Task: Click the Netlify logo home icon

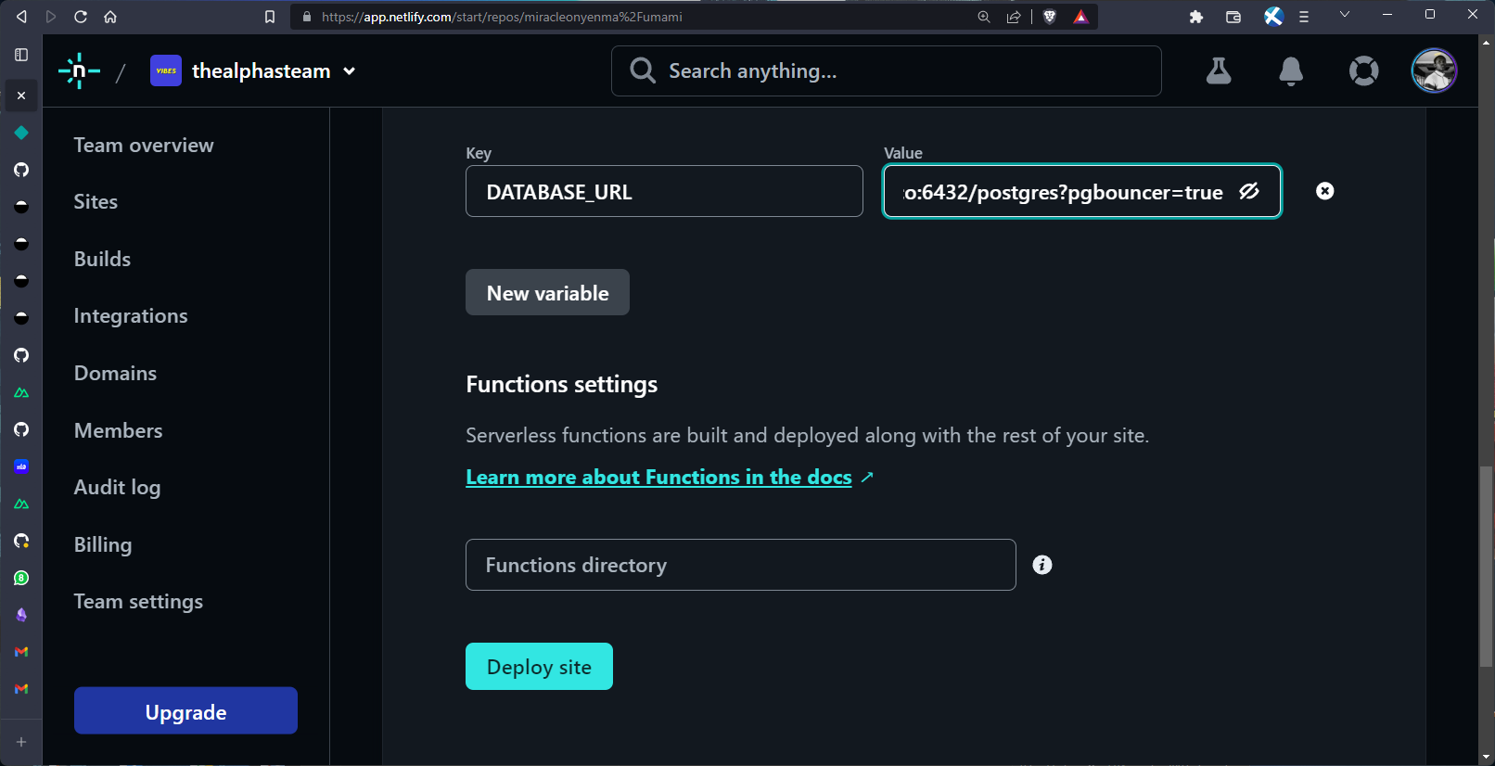Action: click(79, 71)
